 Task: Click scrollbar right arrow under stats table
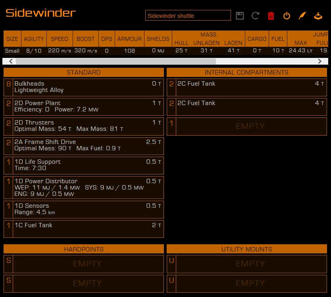point(319,61)
